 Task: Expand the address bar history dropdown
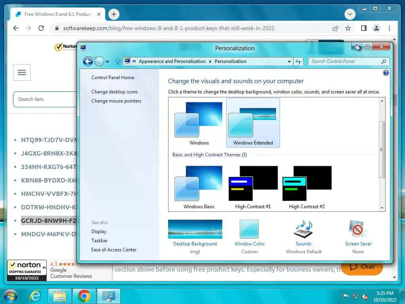click(289, 61)
